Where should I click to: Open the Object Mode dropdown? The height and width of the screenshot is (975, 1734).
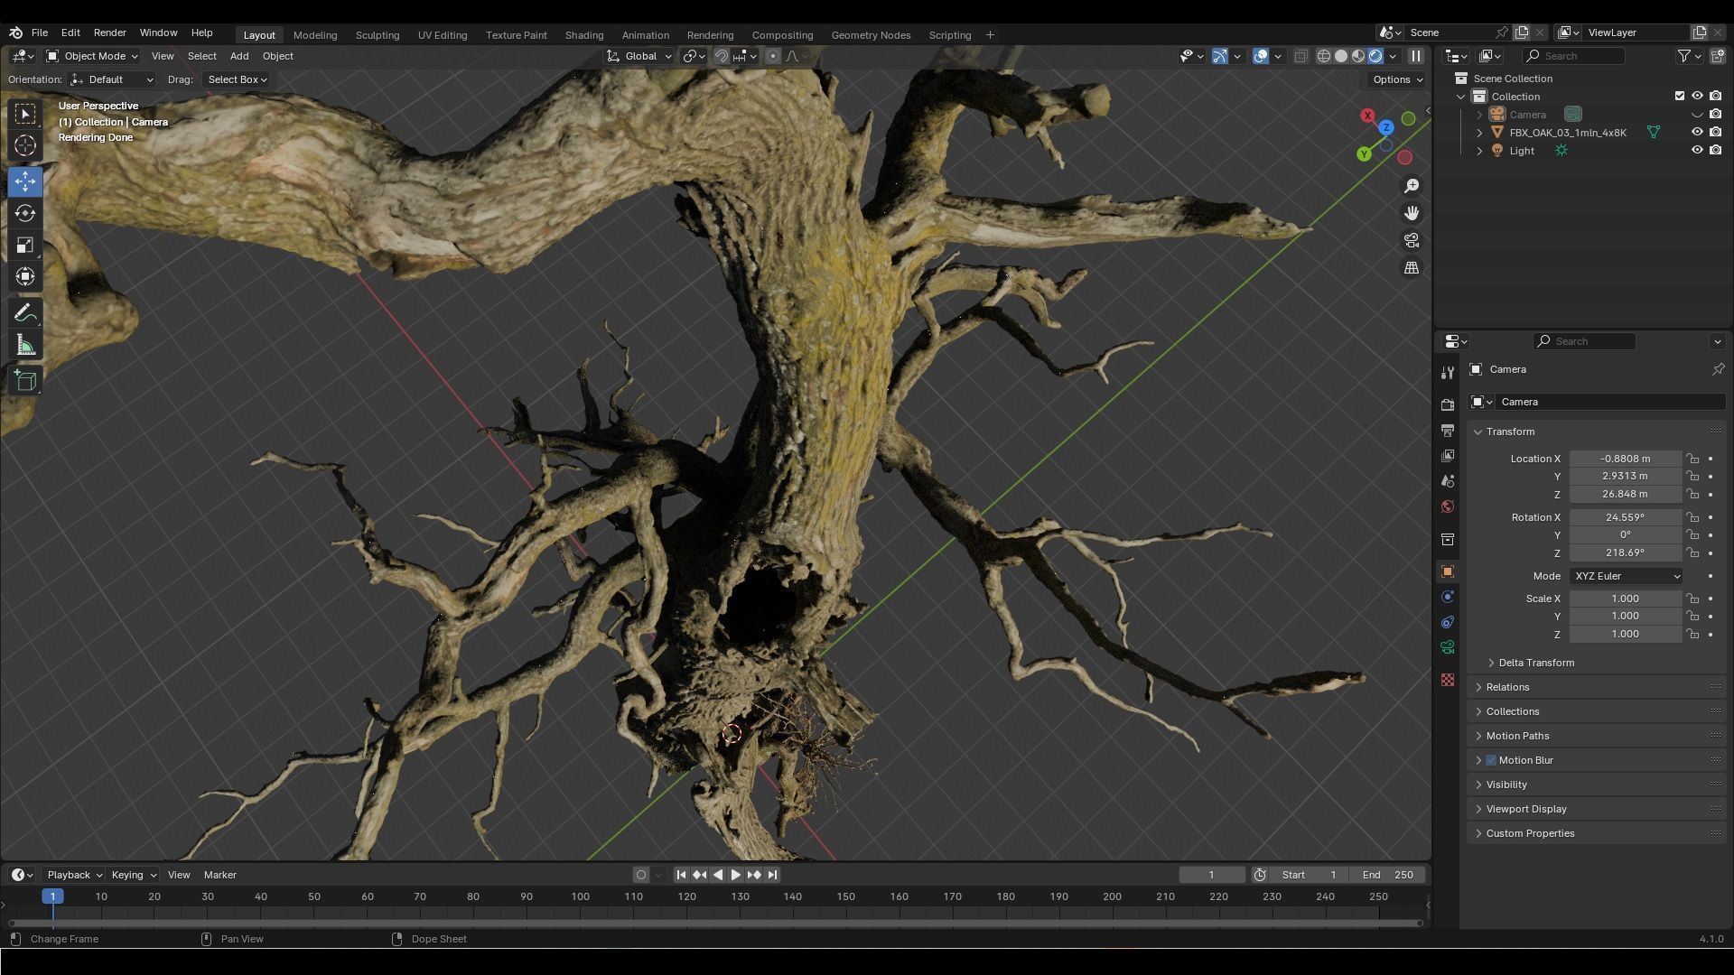click(92, 56)
